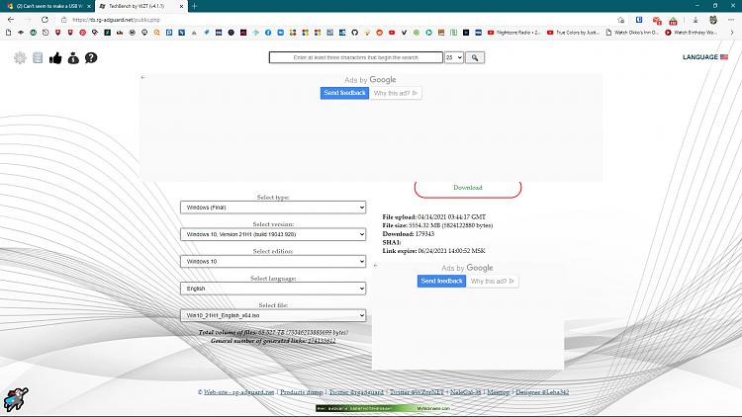Click Send feedback in the top ad

(x=344, y=93)
